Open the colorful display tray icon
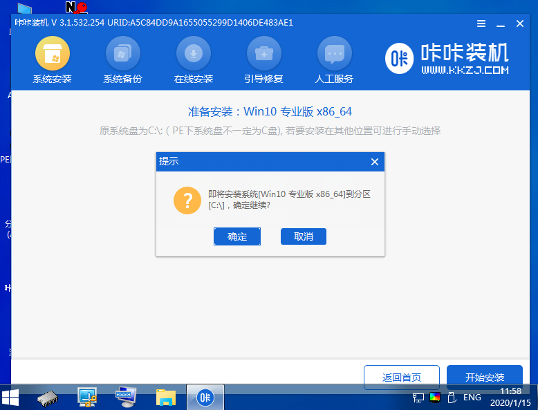The width and height of the screenshot is (538, 410). coord(435,398)
